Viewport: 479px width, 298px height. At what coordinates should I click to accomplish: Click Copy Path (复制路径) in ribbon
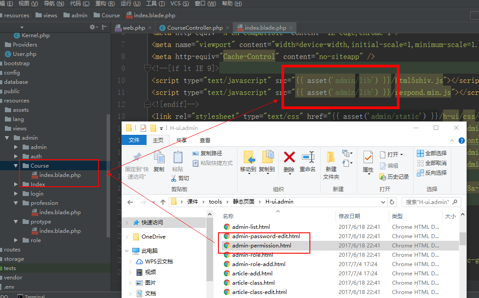pos(207,153)
